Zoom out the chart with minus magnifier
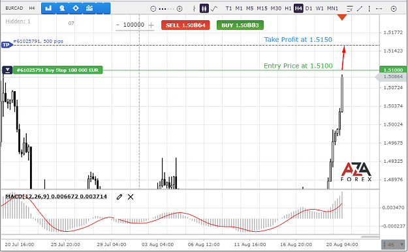Viewport: 408px width, 252px height. pos(153,9)
